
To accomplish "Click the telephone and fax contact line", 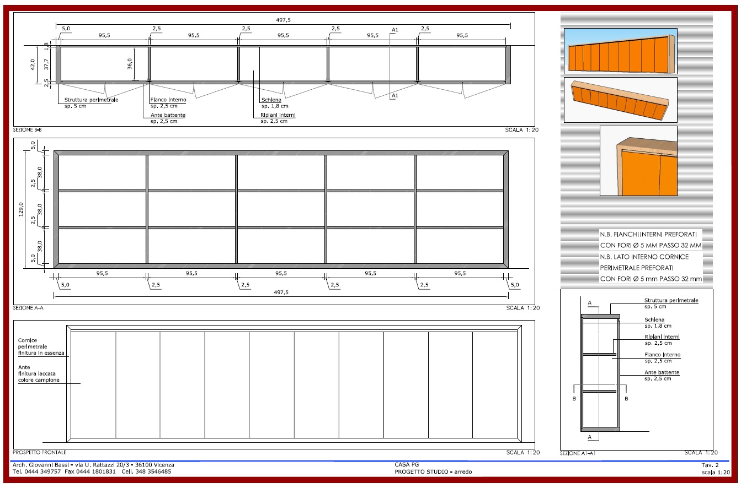I will (92, 471).
